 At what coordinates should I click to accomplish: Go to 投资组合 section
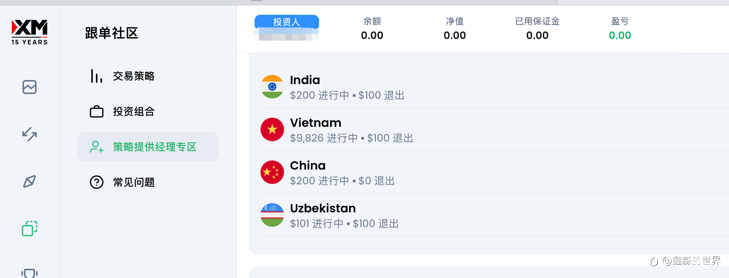134,111
